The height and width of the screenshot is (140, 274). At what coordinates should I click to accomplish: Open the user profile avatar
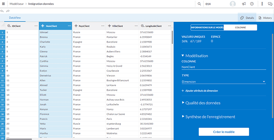point(233,4)
